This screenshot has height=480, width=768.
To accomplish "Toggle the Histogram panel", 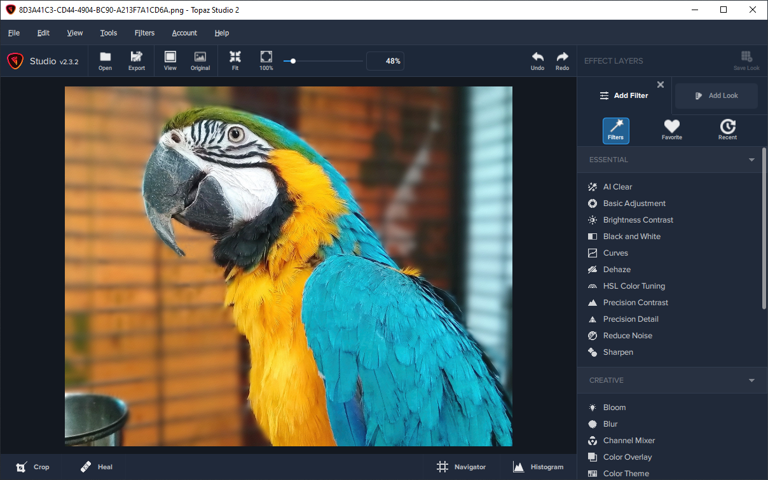I will (538, 467).
